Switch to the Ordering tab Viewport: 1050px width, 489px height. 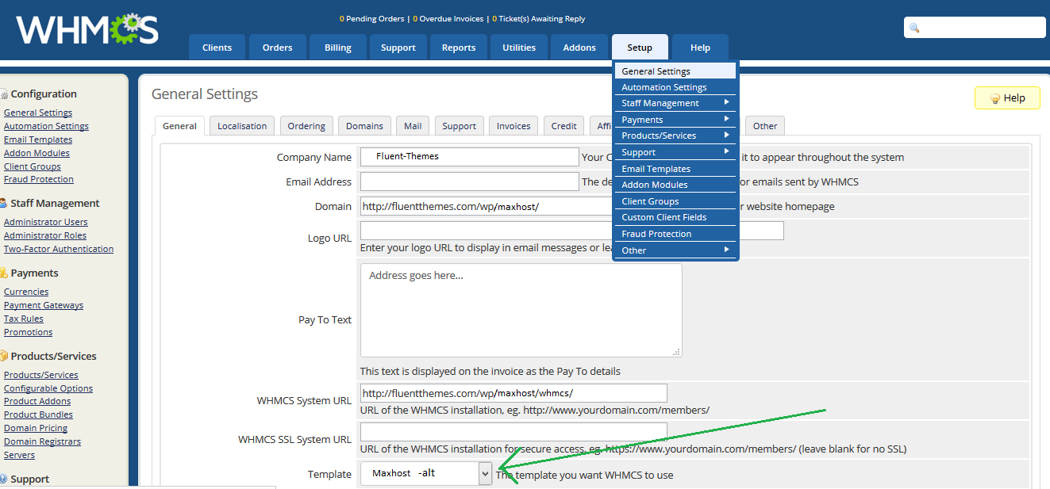306,126
